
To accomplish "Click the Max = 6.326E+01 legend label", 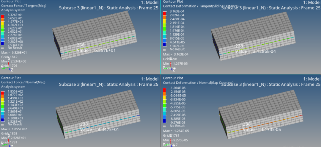I will click(14, 53).
